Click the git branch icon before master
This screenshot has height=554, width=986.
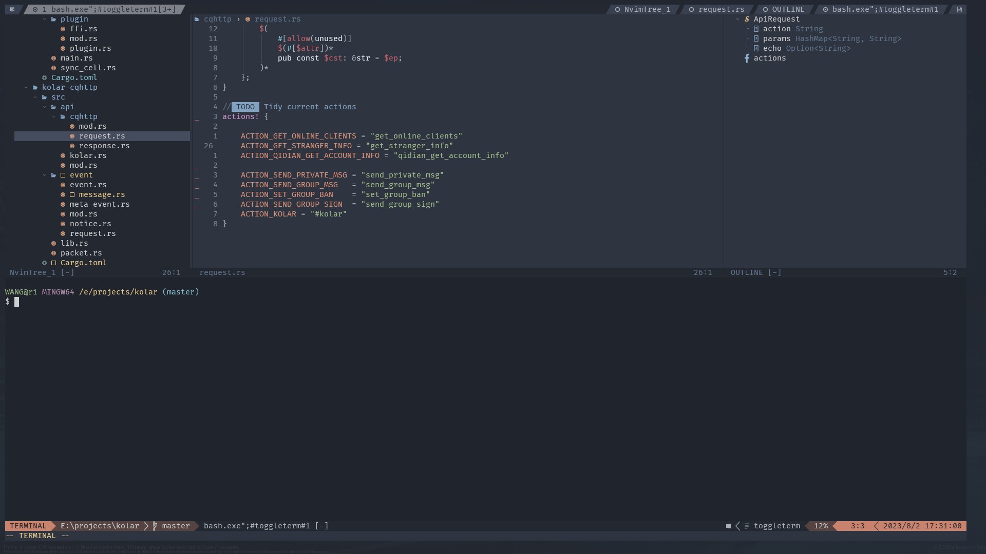point(155,526)
